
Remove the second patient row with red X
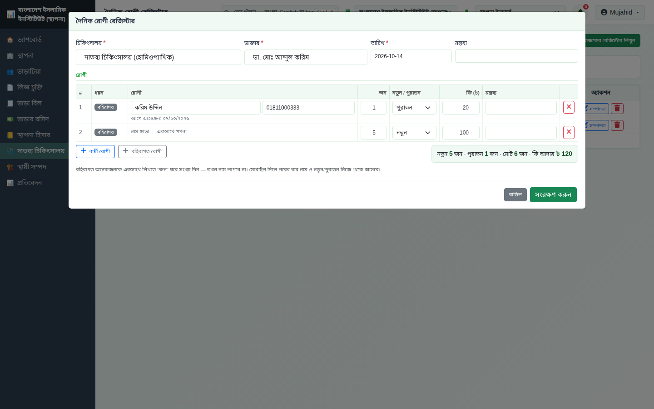569,132
